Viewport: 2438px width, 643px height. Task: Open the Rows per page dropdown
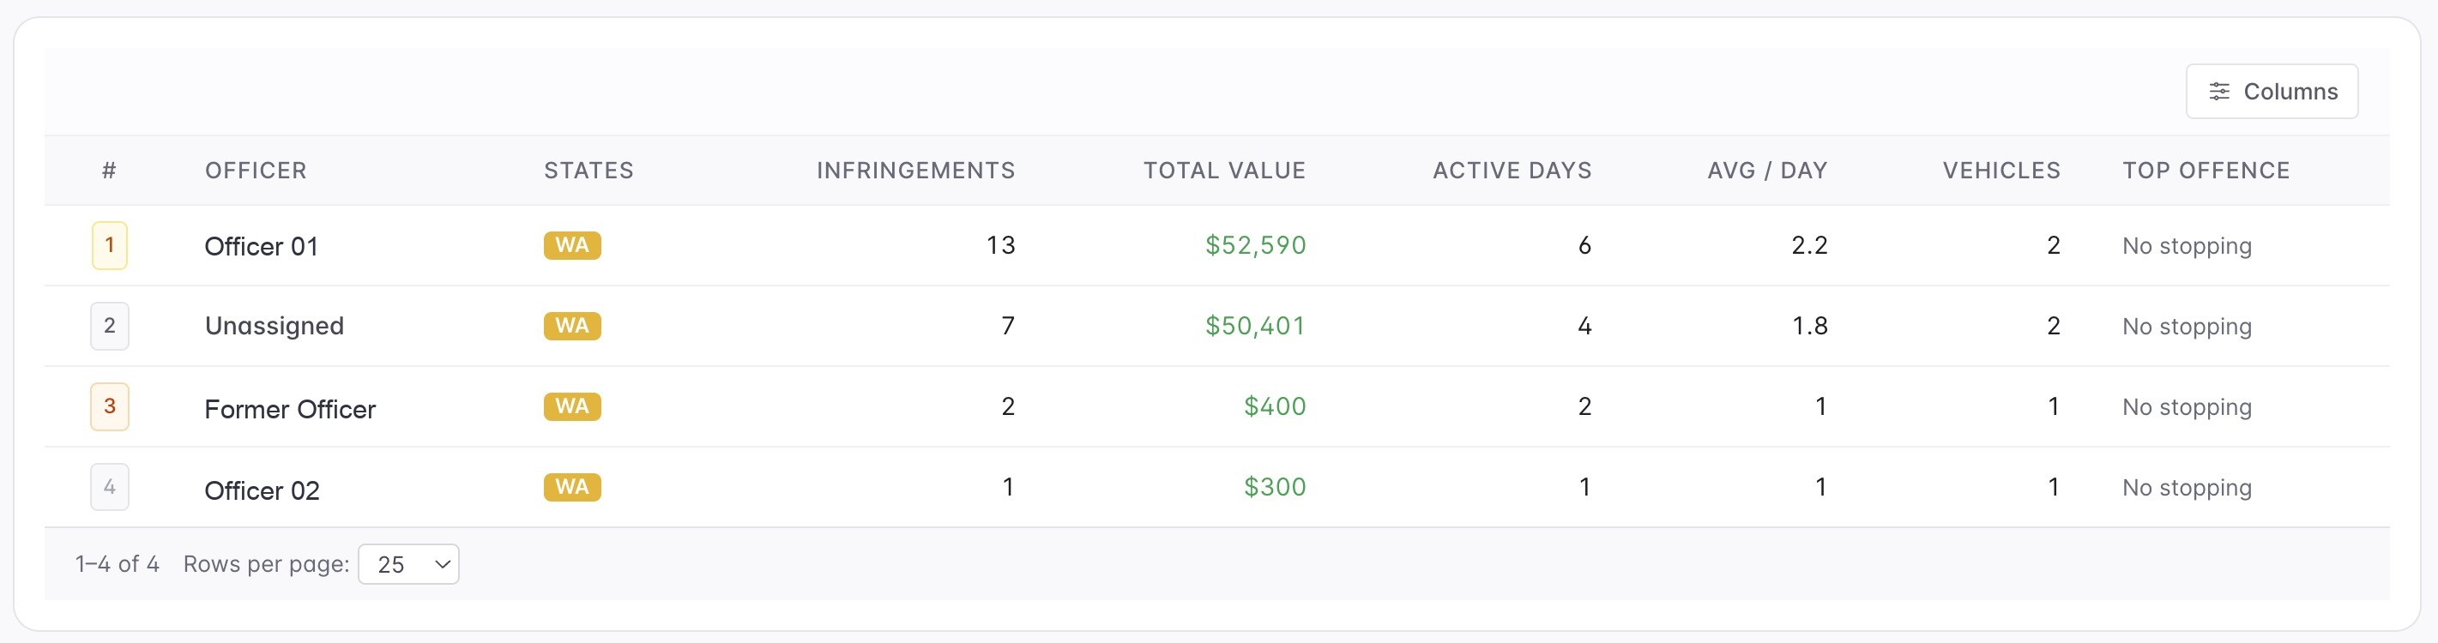tap(408, 563)
